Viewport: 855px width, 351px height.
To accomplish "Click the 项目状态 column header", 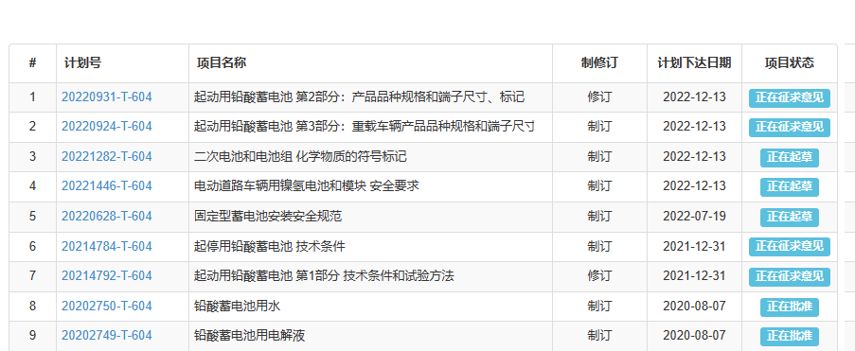I will [789, 63].
